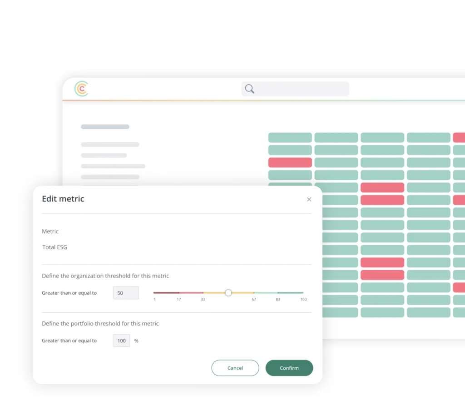Click the circular app logo icon
Viewport: 465px width, 401px height.
(x=81, y=89)
